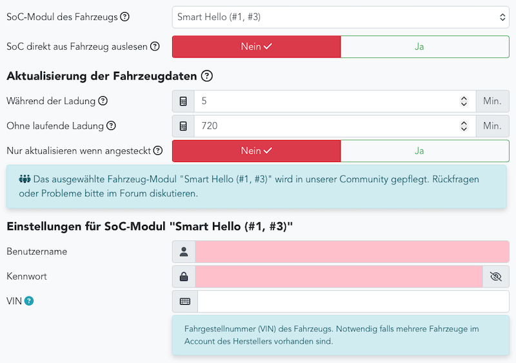Screen dimensions: 516x363
Task: Open help for Aktualisierung der Fahrzeugdaten heading
Action: [207, 76]
